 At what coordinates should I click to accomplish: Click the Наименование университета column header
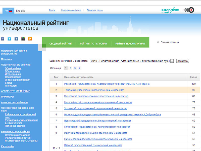click(x=125, y=77)
